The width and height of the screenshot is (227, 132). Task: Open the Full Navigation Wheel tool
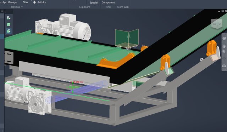[x=224, y=38]
